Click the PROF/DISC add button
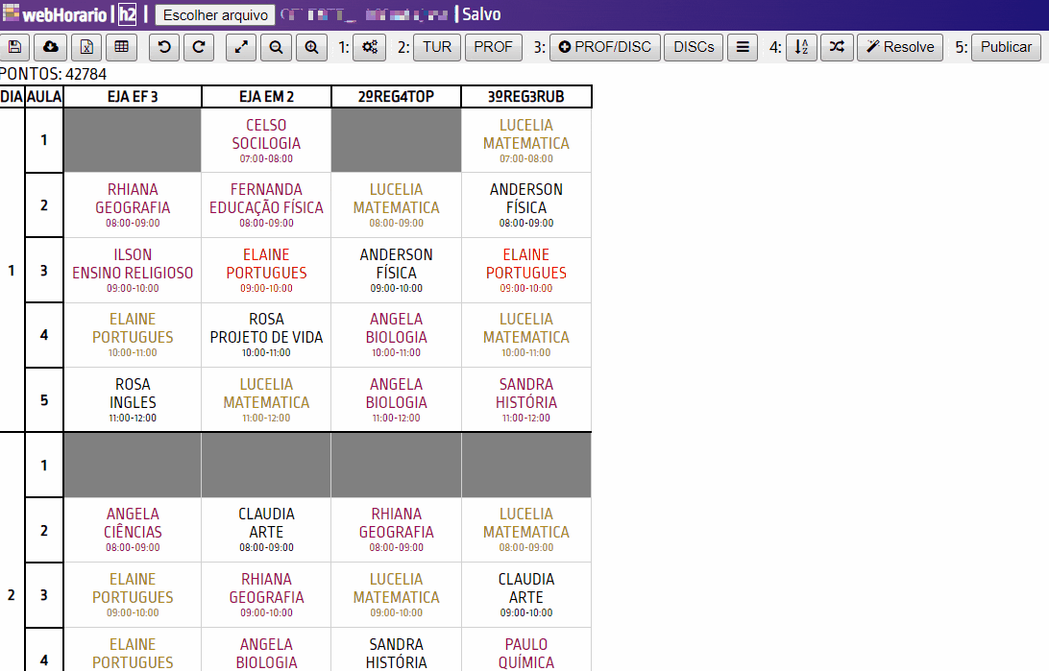The width and height of the screenshot is (1049, 671). 605,47
